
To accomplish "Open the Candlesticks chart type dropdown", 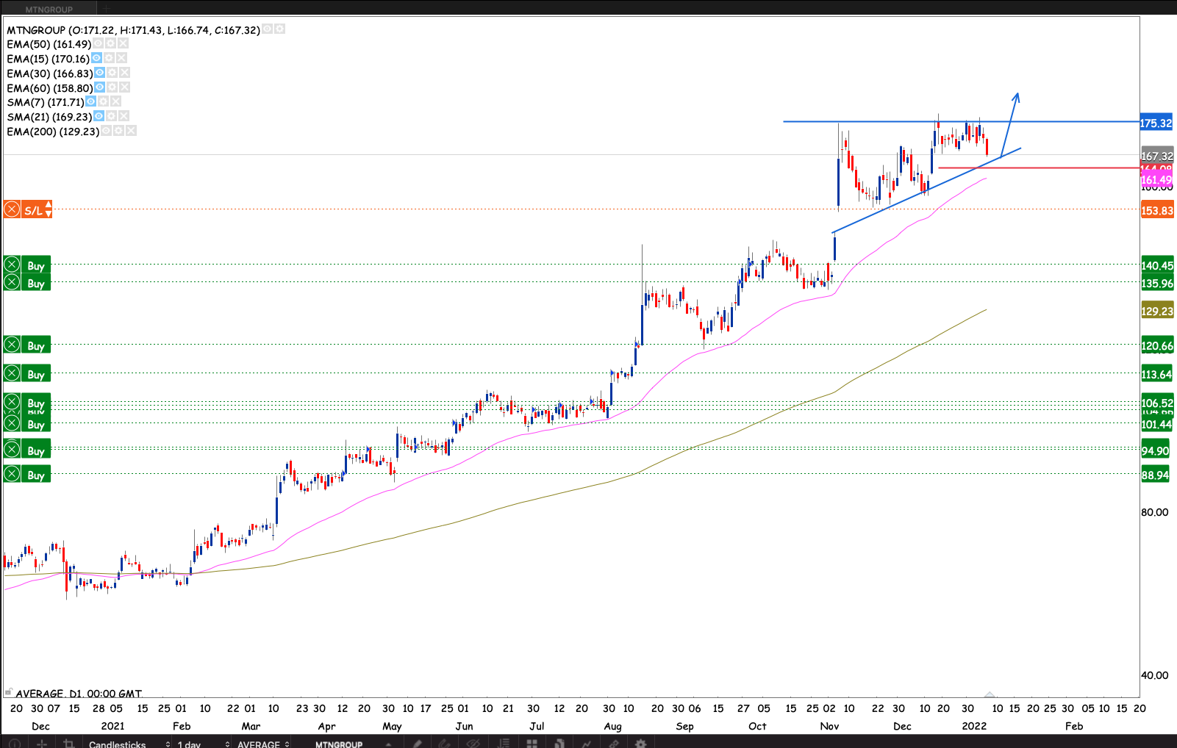I will pos(128,744).
